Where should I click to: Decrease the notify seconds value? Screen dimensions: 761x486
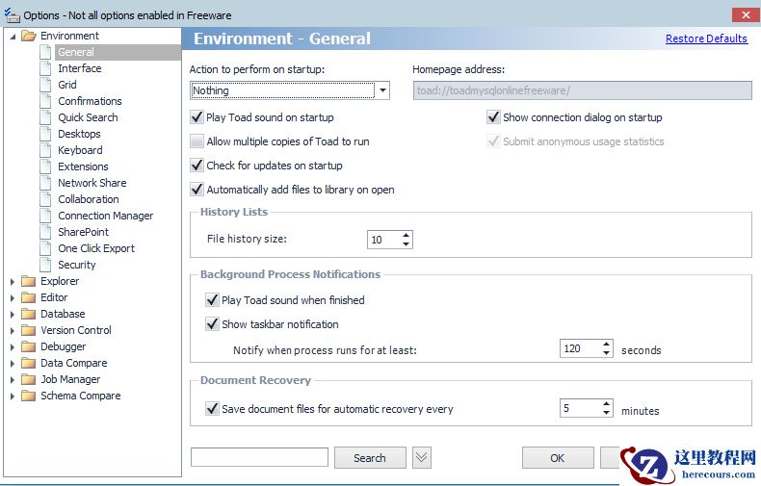click(606, 353)
